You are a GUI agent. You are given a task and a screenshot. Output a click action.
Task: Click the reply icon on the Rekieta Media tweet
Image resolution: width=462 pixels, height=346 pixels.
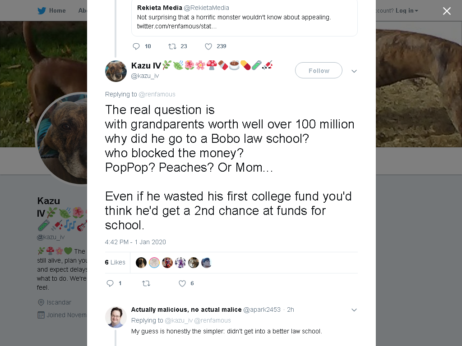[136, 46]
